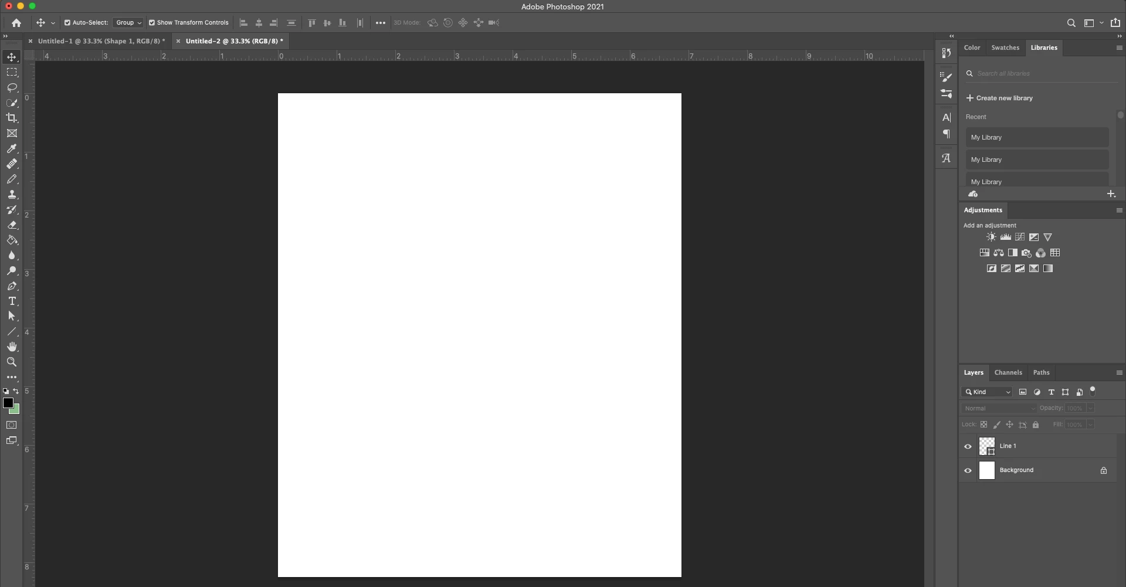Open the Search icon in options bar
This screenshot has height=587, width=1126.
pyautogui.click(x=1071, y=23)
